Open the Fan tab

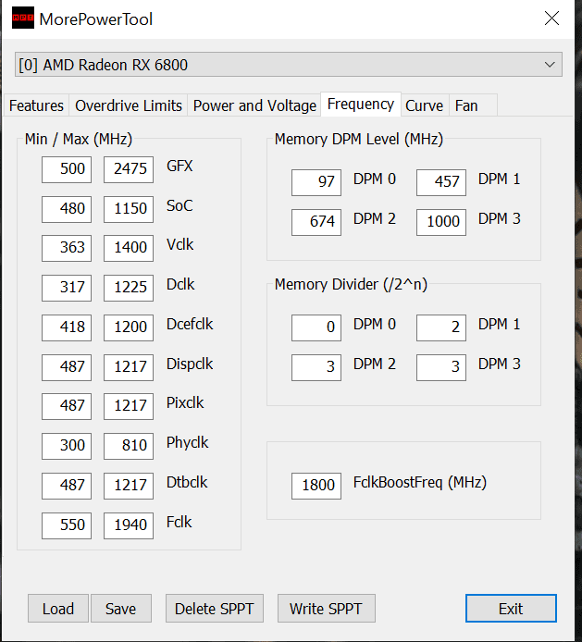point(466,105)
